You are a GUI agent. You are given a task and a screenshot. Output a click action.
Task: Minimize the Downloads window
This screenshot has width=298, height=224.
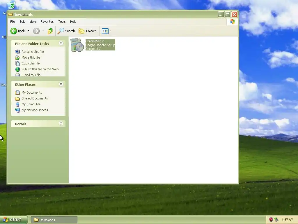[x=221, y=15]
